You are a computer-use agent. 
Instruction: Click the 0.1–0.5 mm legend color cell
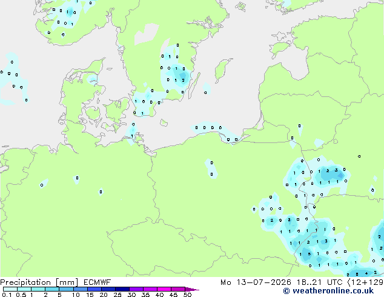(x=10, y=289)
